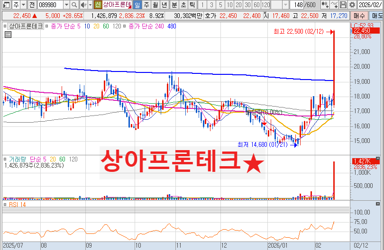Image resolution: width=384 pixels, height=250 pixels.
Task: Click the orange 20 moving average label
Action: (96, 26)
